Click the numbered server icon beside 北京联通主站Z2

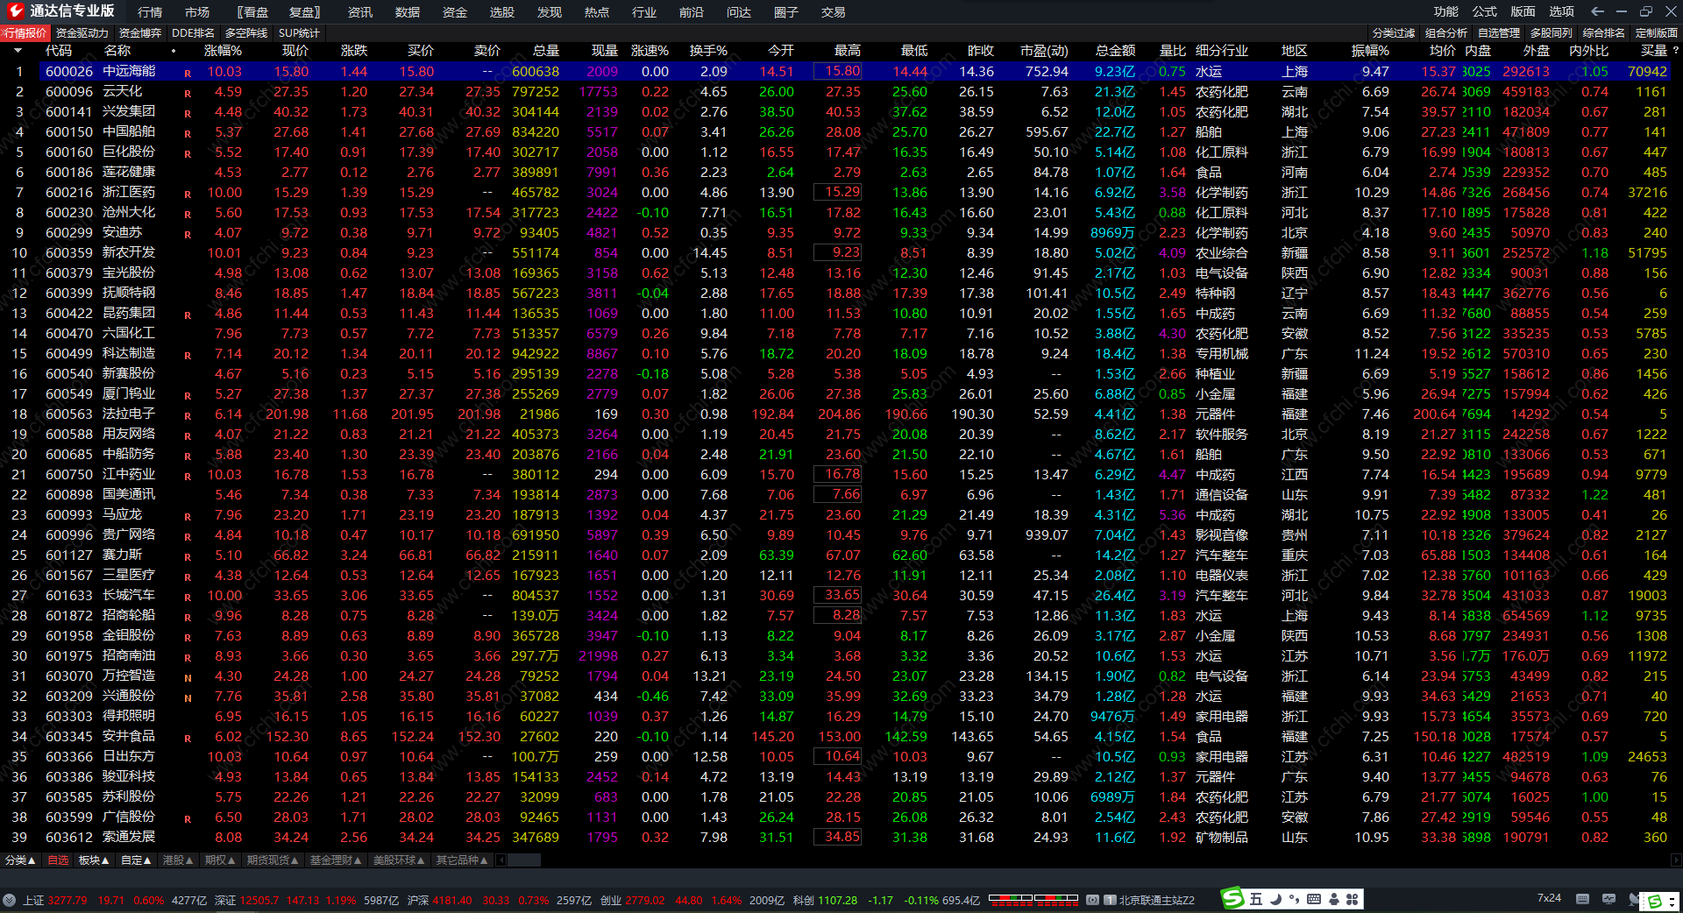pyautogui.click(x=1110, y=900)
